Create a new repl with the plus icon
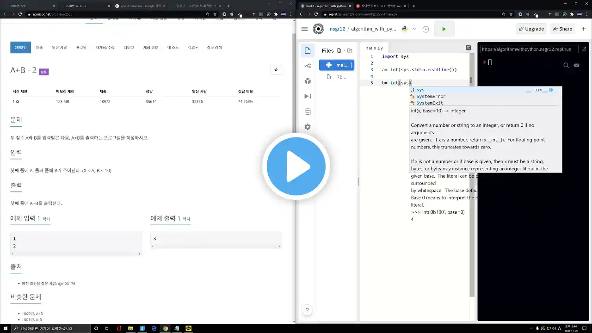The width and height of the screenshot is (592, 333). [x=584, y=29]
